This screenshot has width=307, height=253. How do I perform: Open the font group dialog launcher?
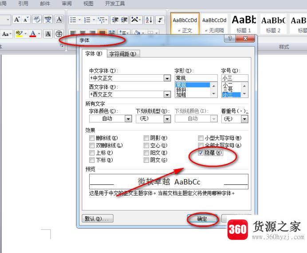[x=62, y=46]
